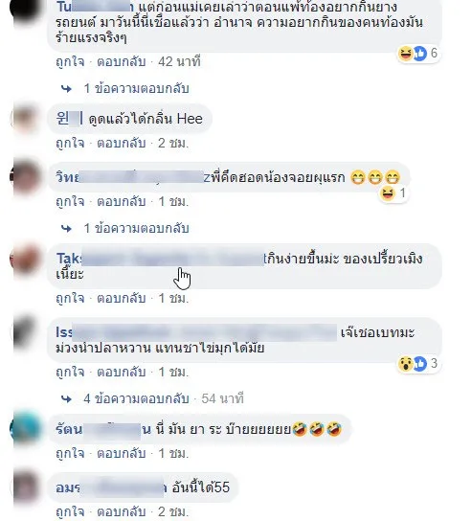Open the avatar beside the Hee comment
472x521 pixels.
click(x=25, y=119)
